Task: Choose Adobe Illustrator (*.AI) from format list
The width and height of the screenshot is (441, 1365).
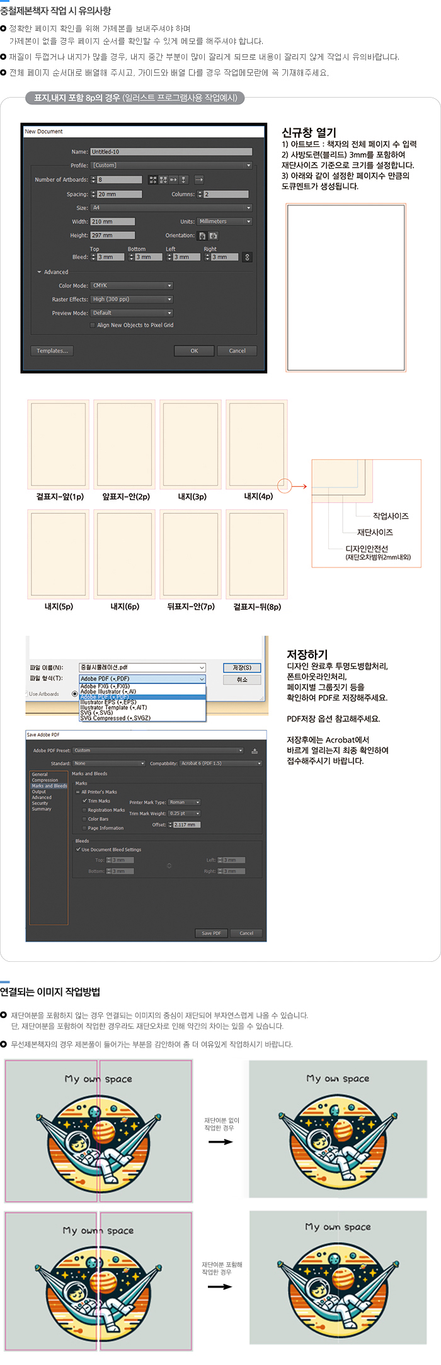Action: click(x=108, y=692)
